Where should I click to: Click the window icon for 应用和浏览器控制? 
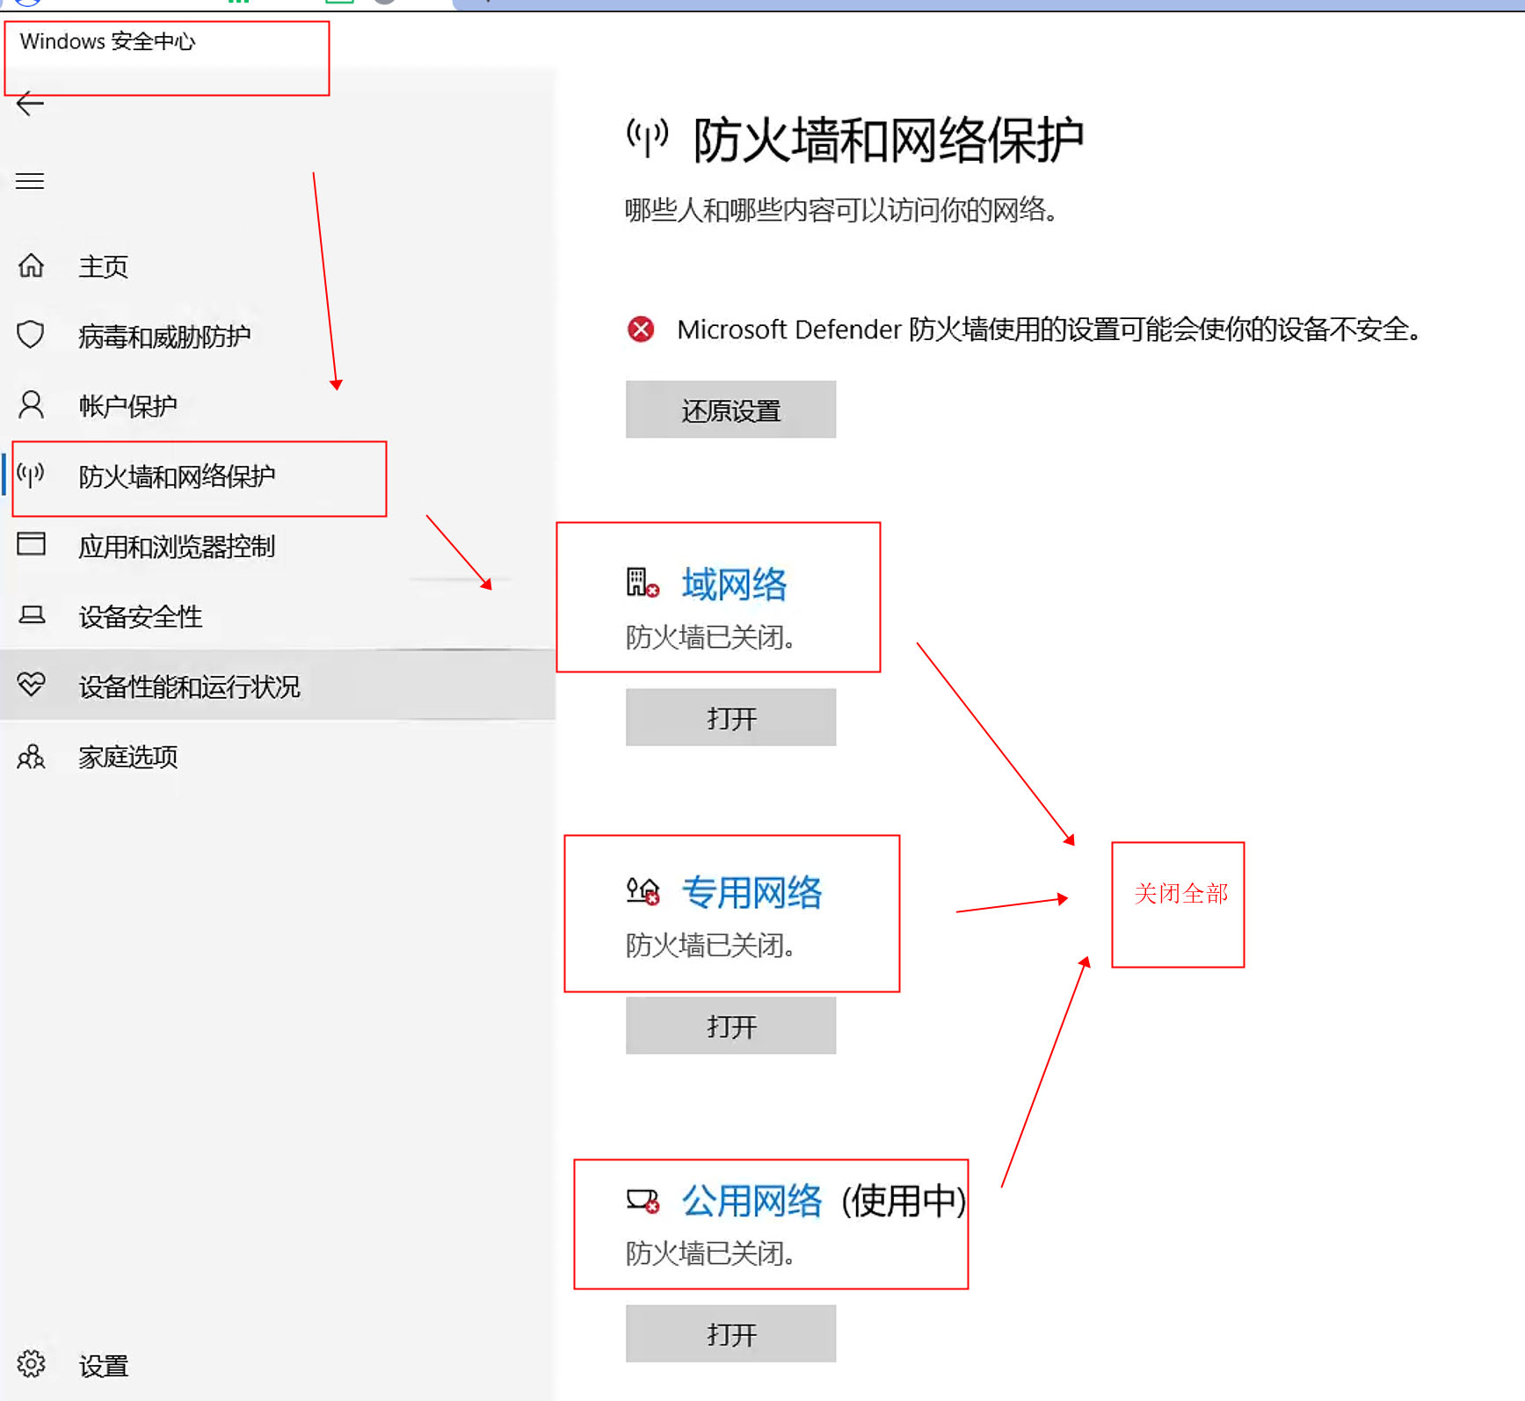[31, 544]
